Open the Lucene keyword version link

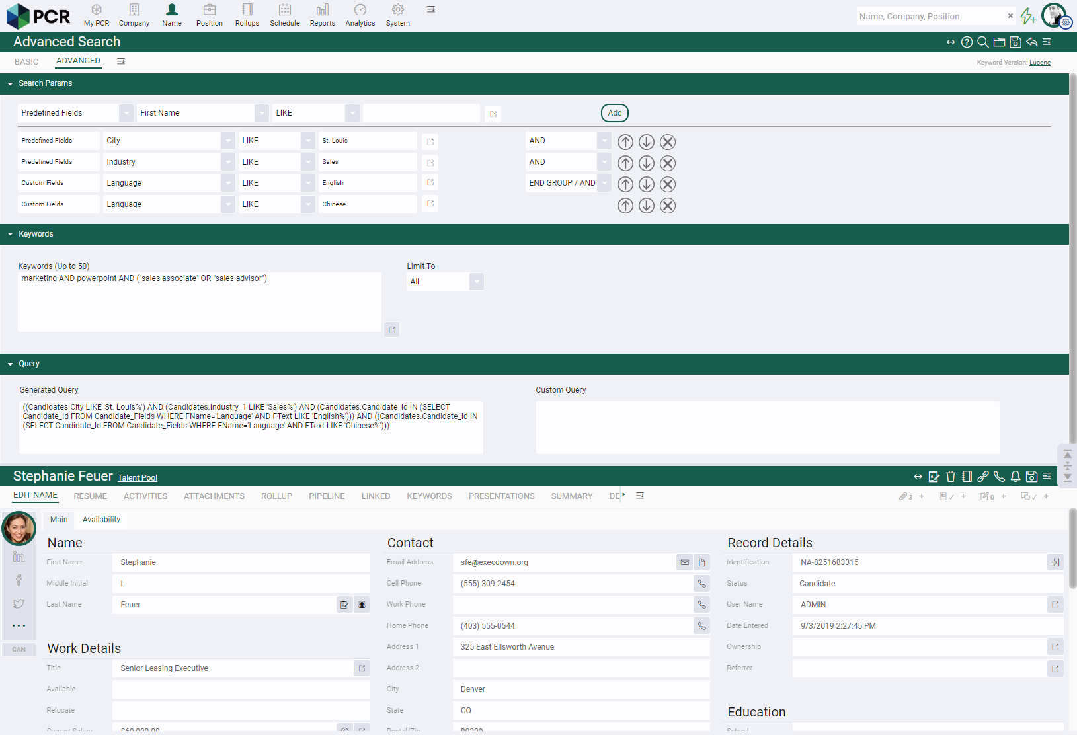point(1039,63)
